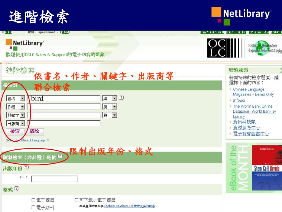282x212 pixels.
Task: Open the Adobe Reader 6.0 download link
Action: (129, 206)
